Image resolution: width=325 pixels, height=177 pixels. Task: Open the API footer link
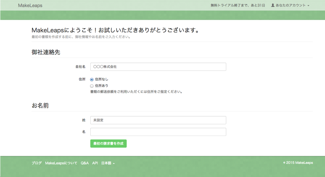click(95, 163)
